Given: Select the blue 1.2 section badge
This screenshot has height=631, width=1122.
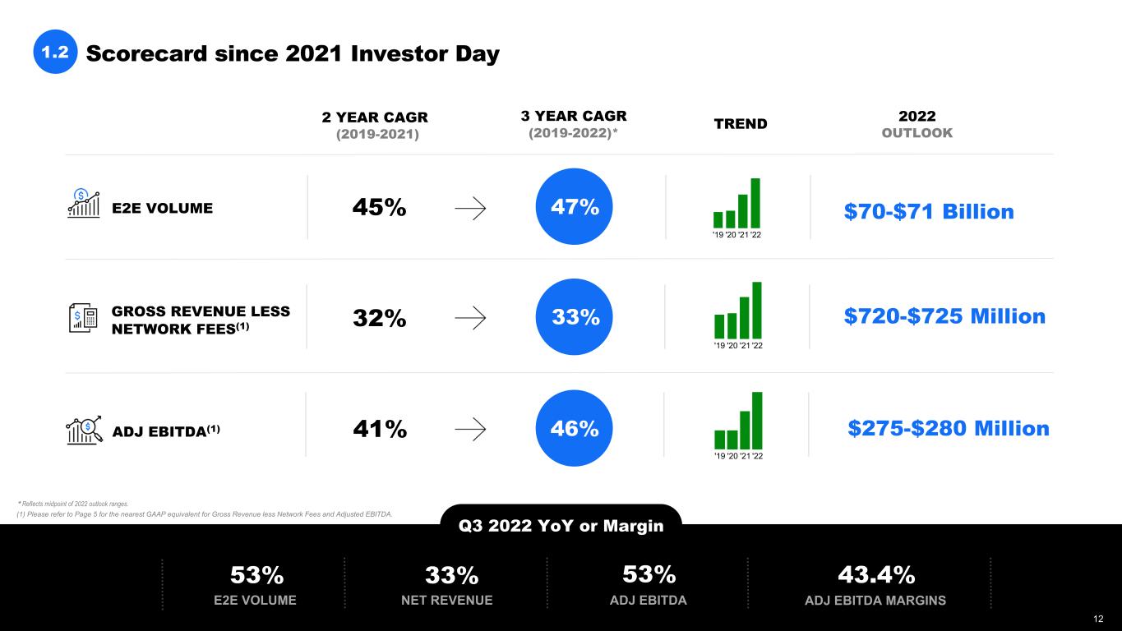Looking at the screenshot, I should pyautogui.click(x=55, y=53).
